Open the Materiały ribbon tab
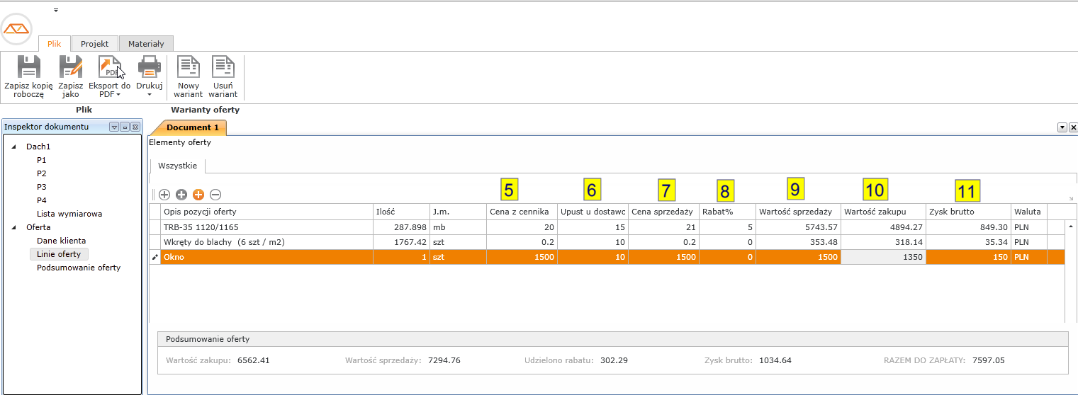The height and width of the screenshot is (395, 1078). (x=146, y=43)
